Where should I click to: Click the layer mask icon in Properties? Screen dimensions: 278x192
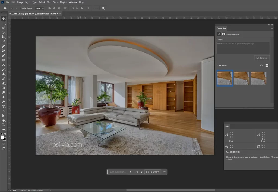(x=224, y=34)
